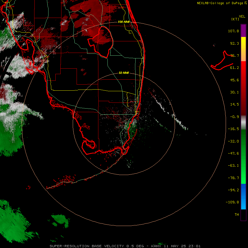Select the 61.2 velocity scale value

pyautogui.click(x=234, y=68)
